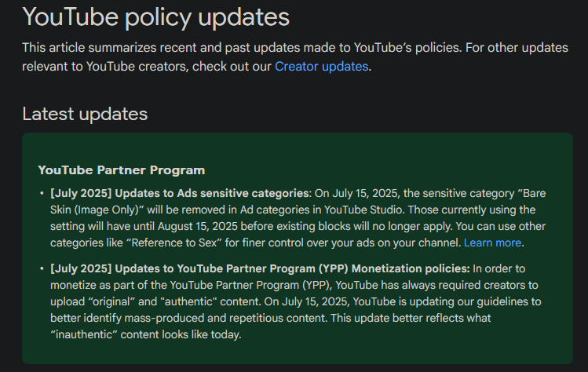The width and height of the screenshot is (588, 372).
Task: Click the “mass-produced and repetitious content” phrase
Action: (x=226, y=318)
